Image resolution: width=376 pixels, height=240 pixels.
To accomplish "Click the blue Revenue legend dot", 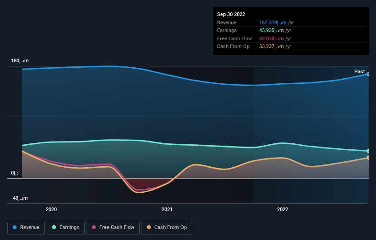I will point(15,227).
